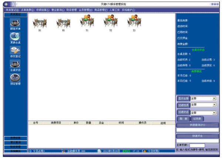Screen dimensions: 222x158
Task: Open dropdown next to 过滤状态
Action: pyautogui.click(x=214, y=113)
